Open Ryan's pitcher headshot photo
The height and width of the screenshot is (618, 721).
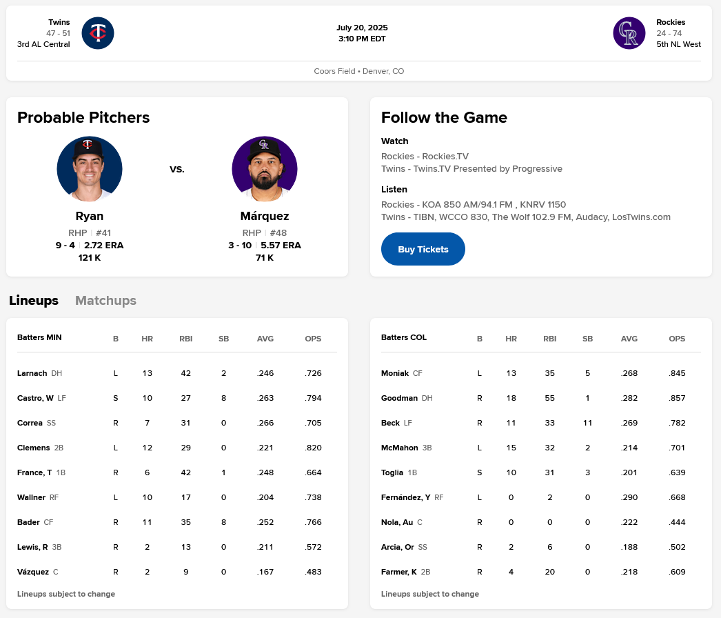pyautogui.click(x=90, y=169)
